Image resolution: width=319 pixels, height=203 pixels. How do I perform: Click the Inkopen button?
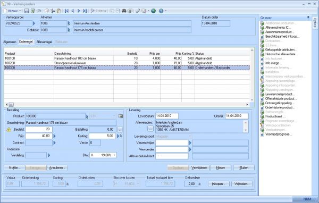(x=219, y=184)
